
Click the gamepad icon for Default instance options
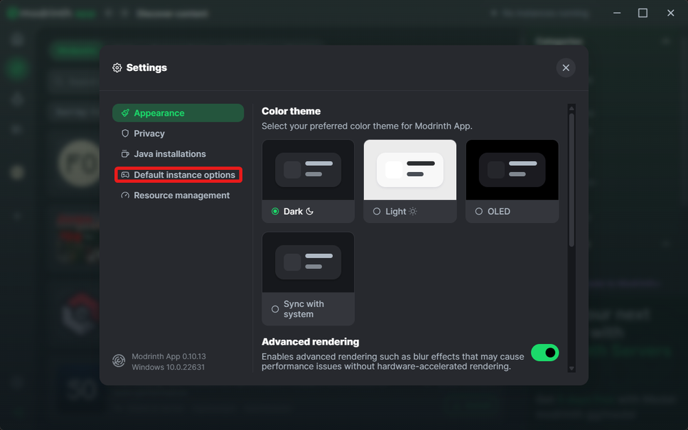pos(125,175)
